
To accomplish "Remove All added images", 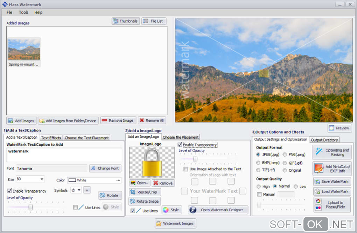I will [152, 120].
